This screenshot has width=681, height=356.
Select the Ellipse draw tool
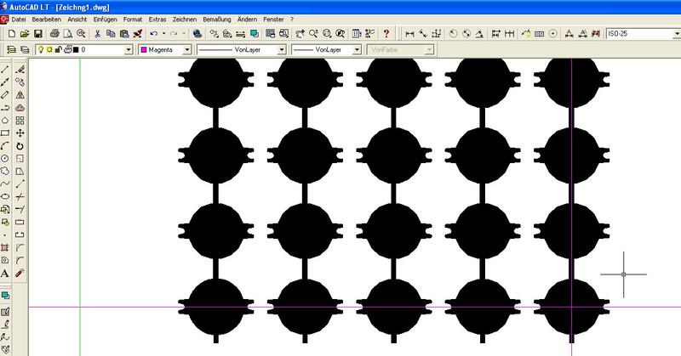click(x=5, y=196)
